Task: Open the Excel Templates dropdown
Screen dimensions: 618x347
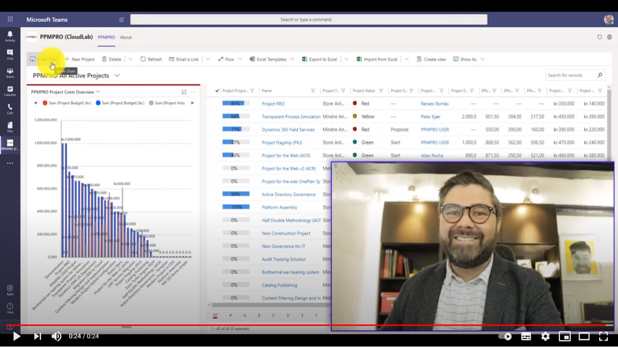Action: click(x=272, y=59)
